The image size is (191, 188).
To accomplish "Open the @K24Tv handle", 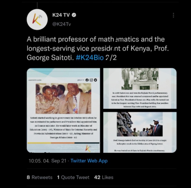I will tap(62, 24).
